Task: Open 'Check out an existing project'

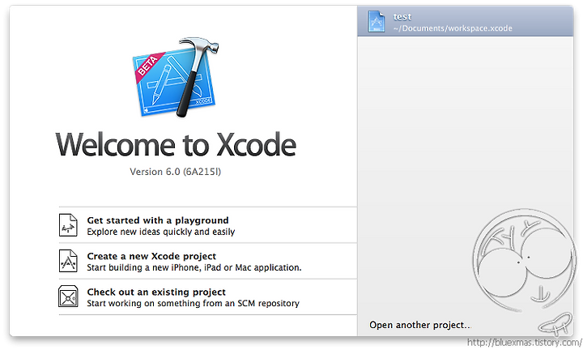Action: point(207,297)
